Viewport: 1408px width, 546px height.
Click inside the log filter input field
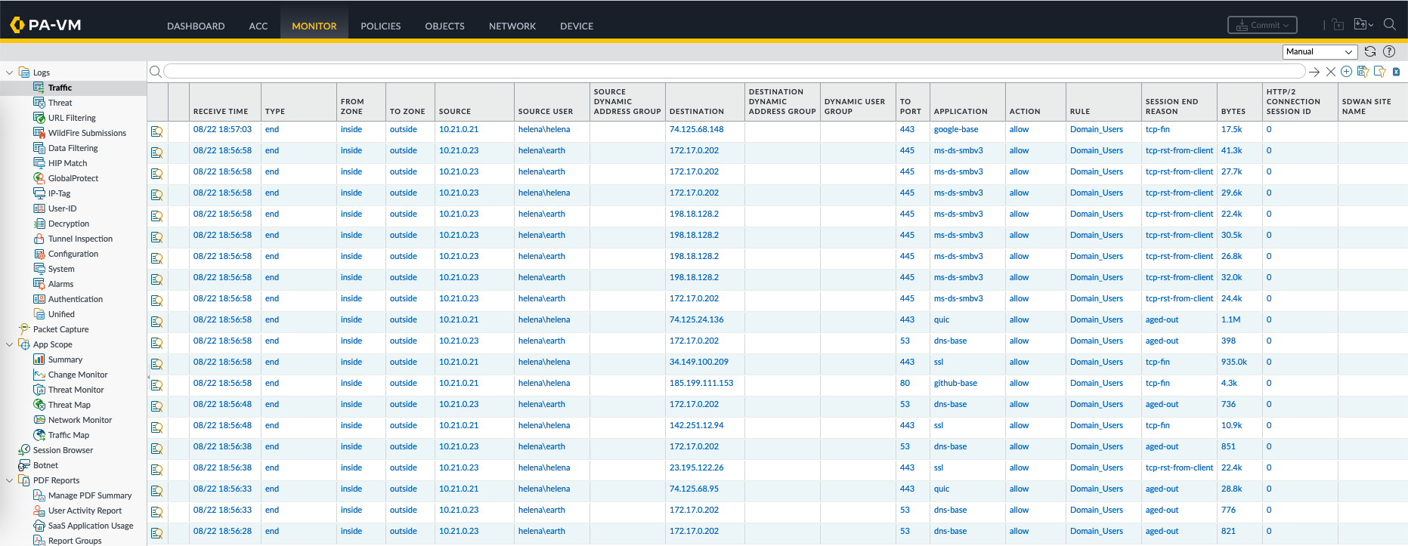tap(733, 71)
